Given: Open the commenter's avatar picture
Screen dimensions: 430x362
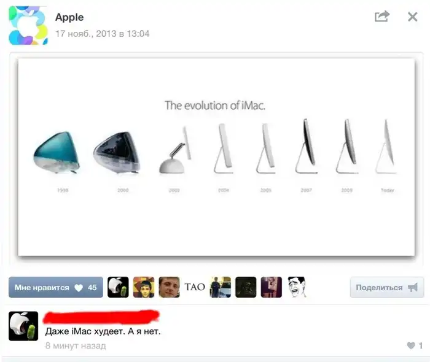Looking at the screenshot, I should pyautogui.click(x=23, y=326).
